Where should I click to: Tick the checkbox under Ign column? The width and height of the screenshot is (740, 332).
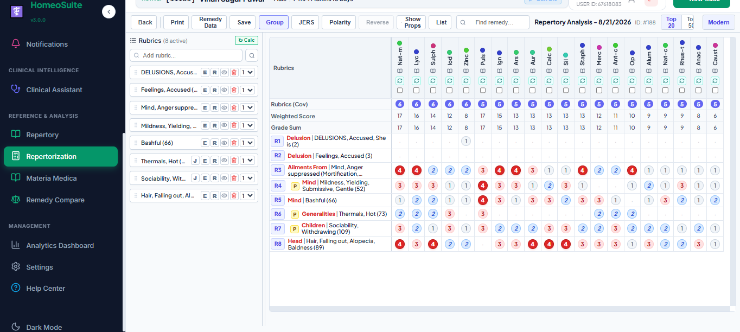coord(499,91)
